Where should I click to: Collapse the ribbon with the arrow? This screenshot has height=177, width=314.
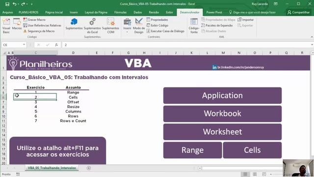[x=312, y=37]
